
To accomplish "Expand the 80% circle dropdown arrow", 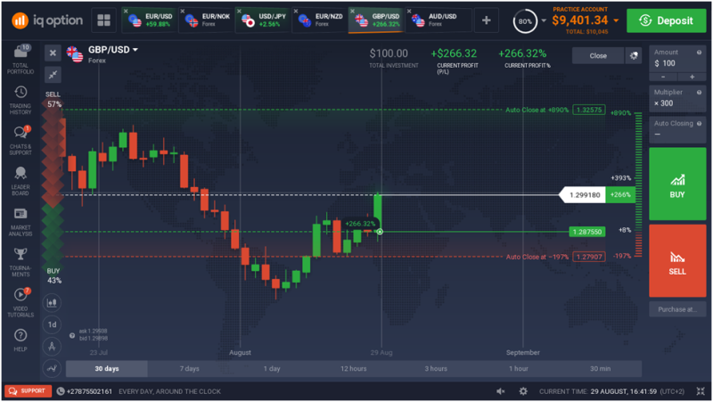I will [x=544, y=21].
